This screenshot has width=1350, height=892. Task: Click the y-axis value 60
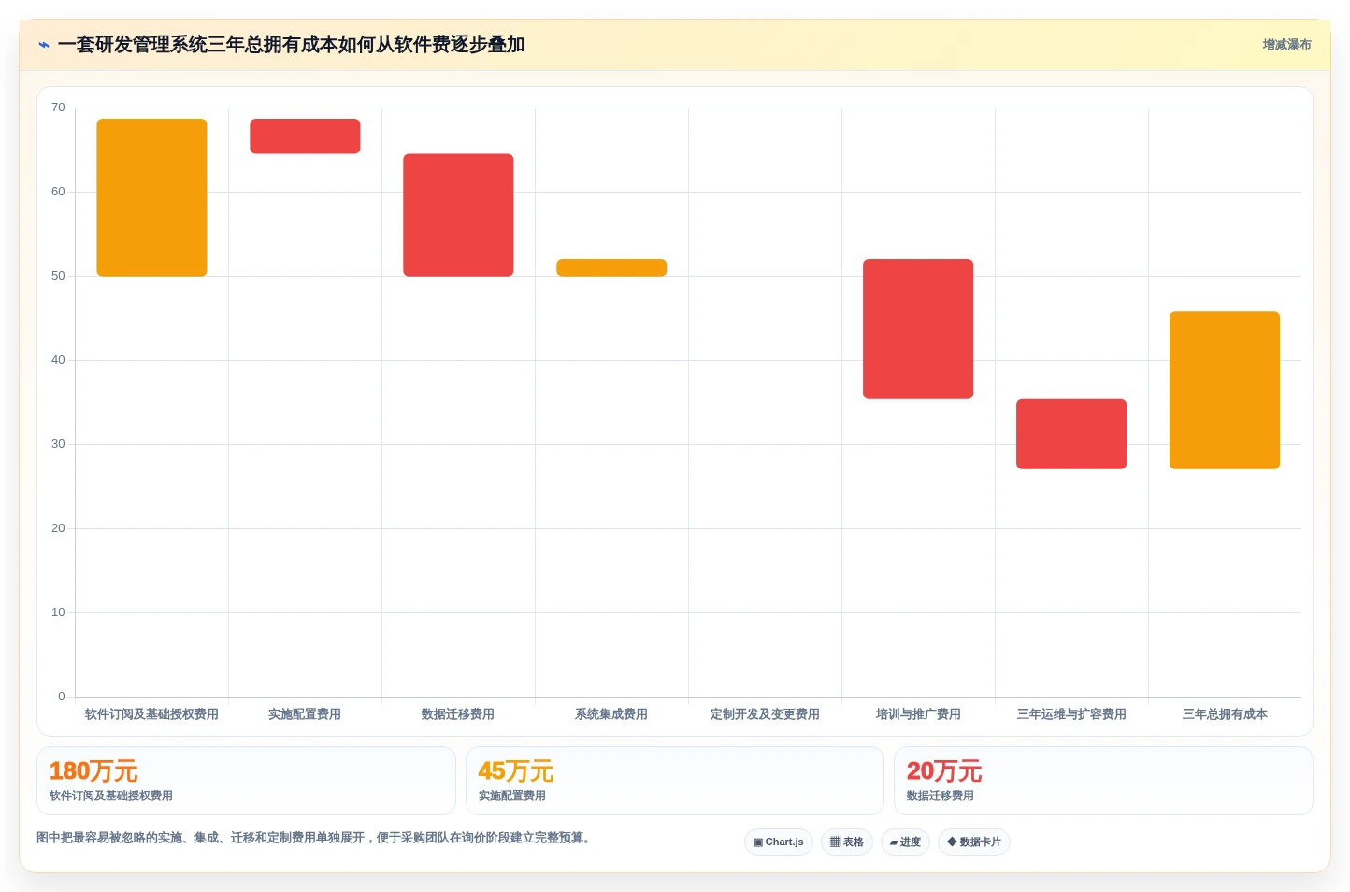click(58, 192)
